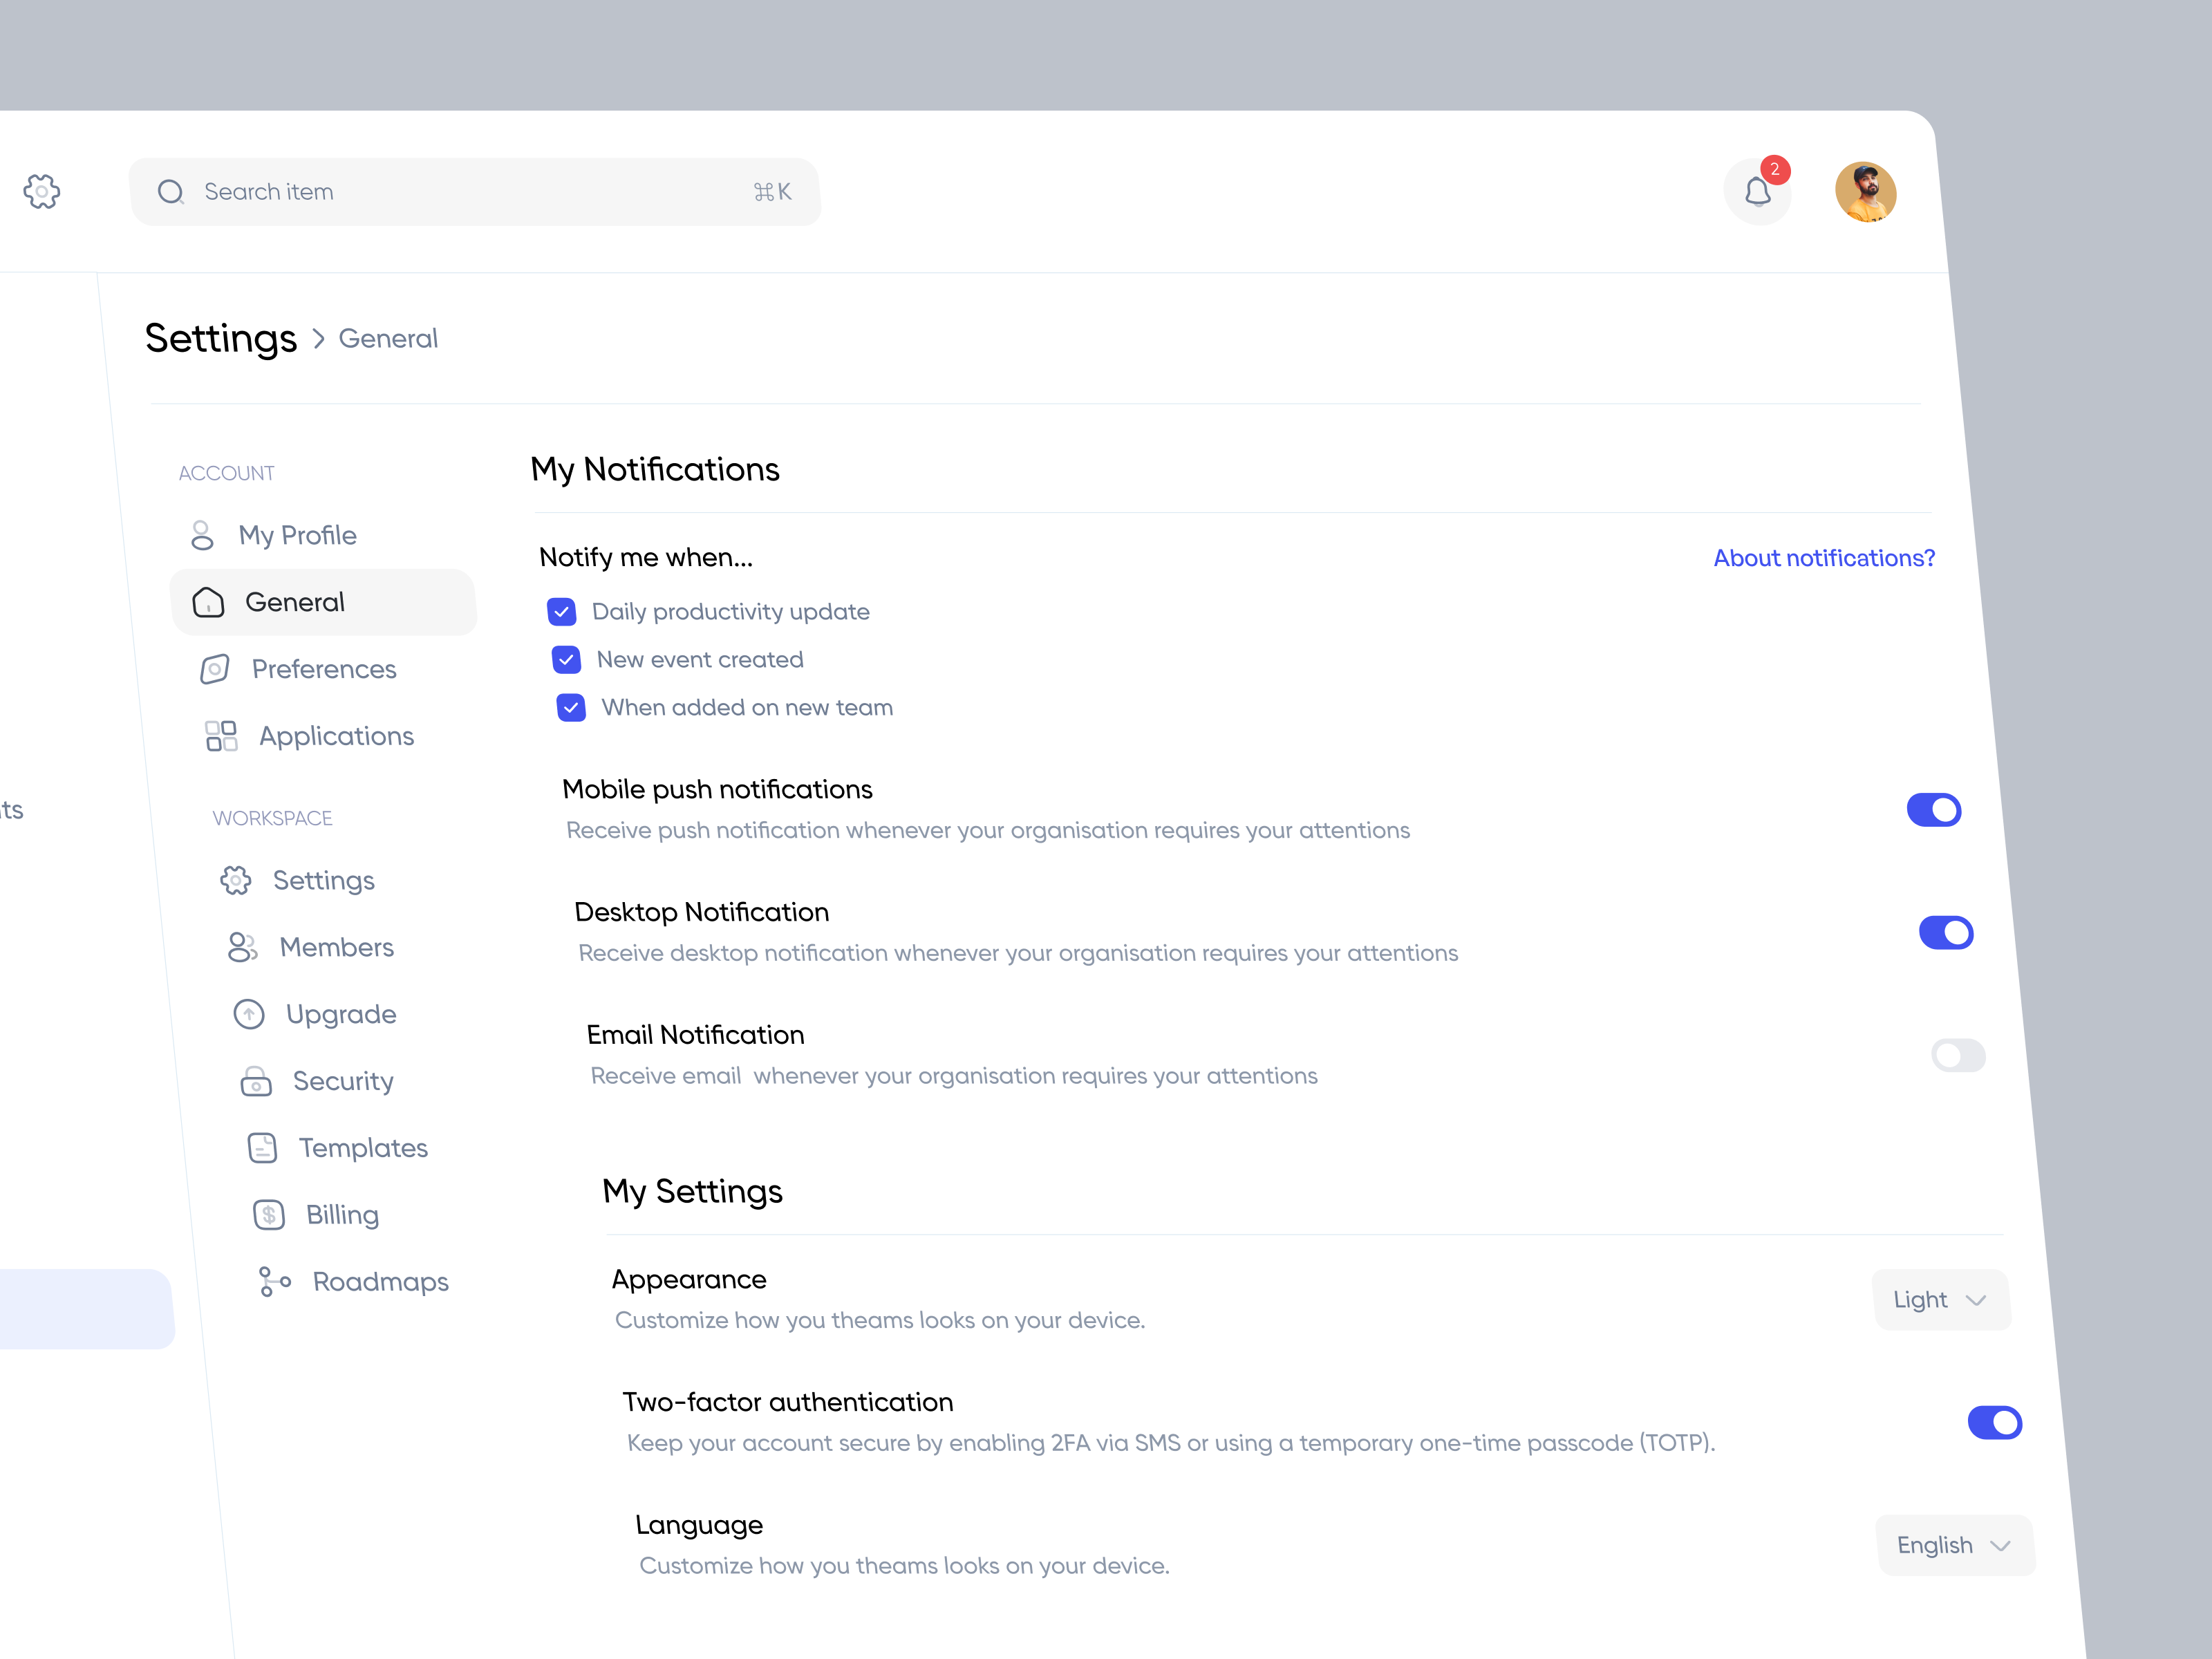Click the Settings breadcrumb link

(x=222, y=338)
